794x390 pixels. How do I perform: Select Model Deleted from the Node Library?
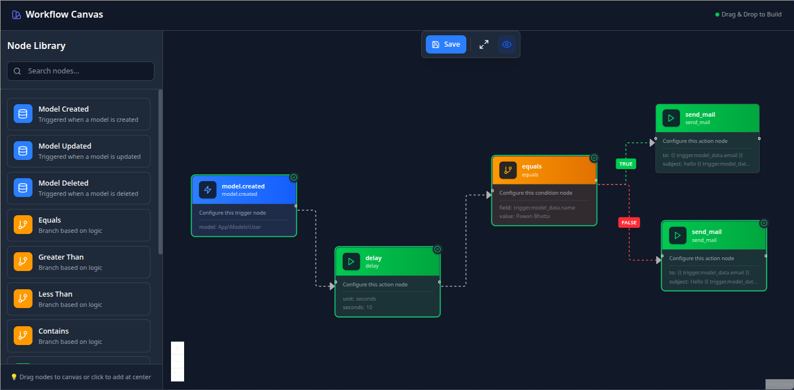[x=79, y=187]
